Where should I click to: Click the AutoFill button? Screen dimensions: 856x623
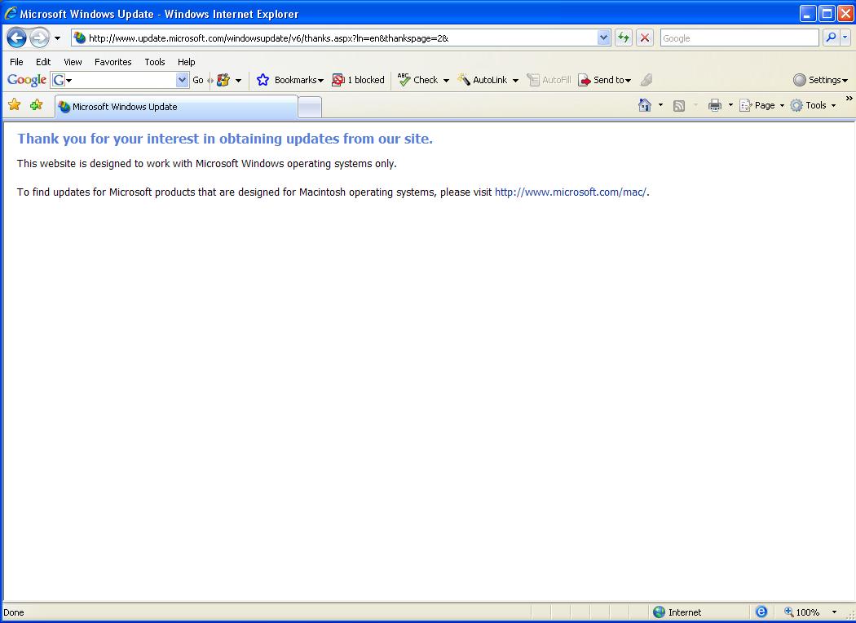coord(549,80)
